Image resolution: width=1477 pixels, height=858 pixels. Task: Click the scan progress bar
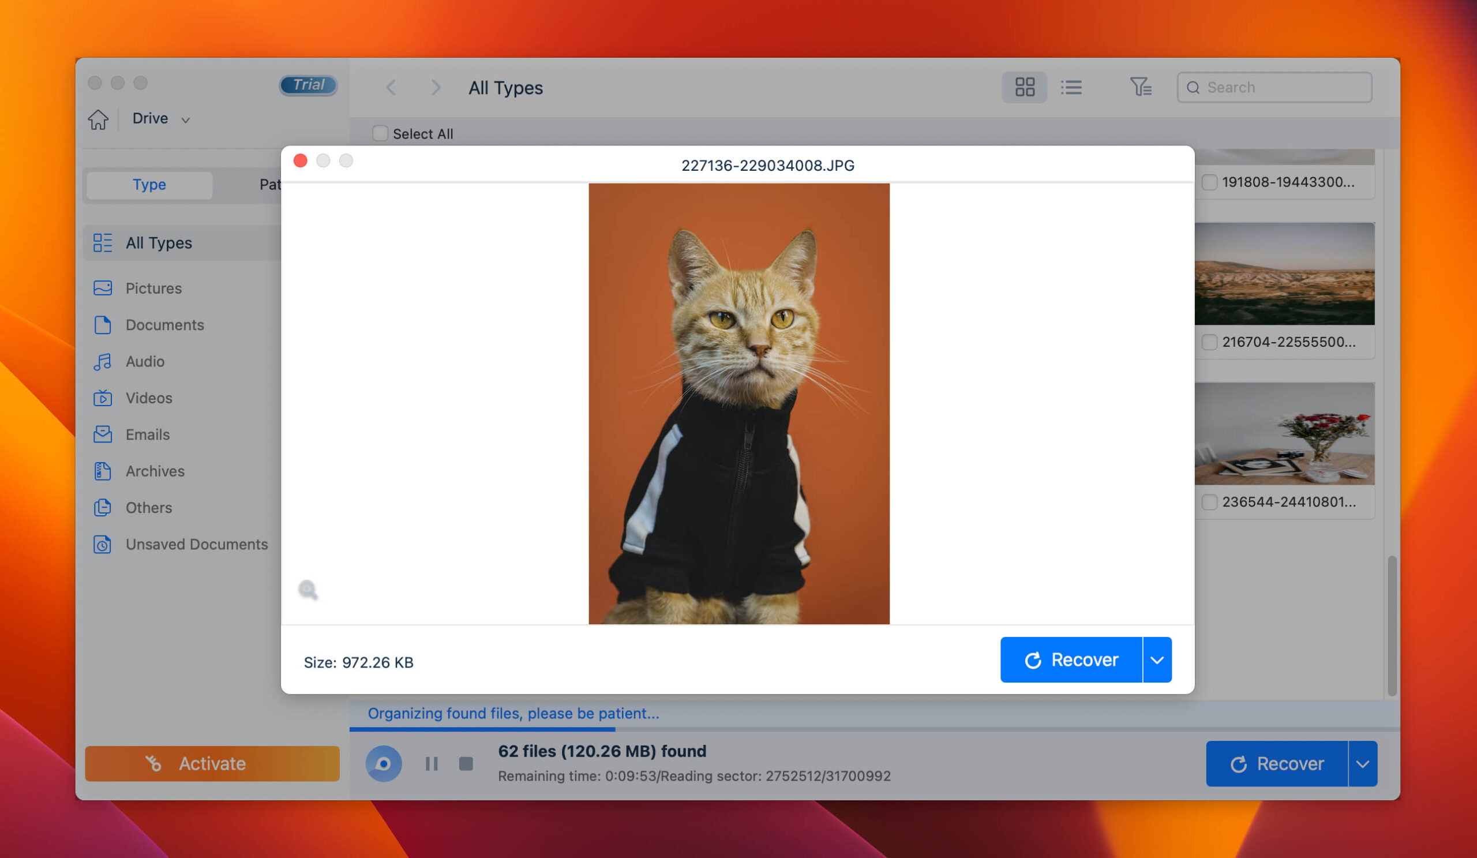[x=875, y=730]
